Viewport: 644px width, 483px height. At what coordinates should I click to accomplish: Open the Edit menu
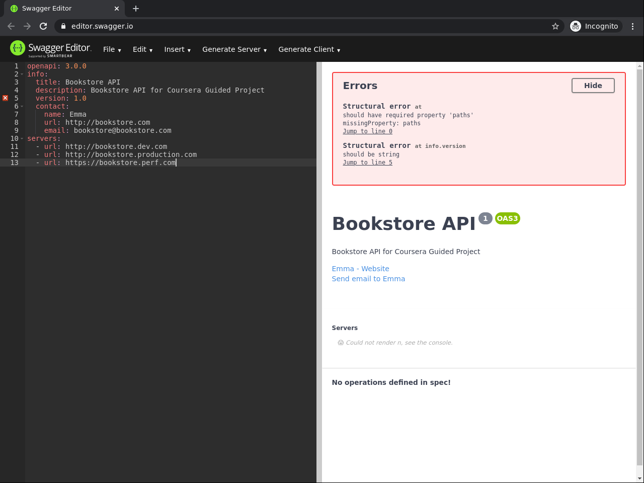(142, 49)
